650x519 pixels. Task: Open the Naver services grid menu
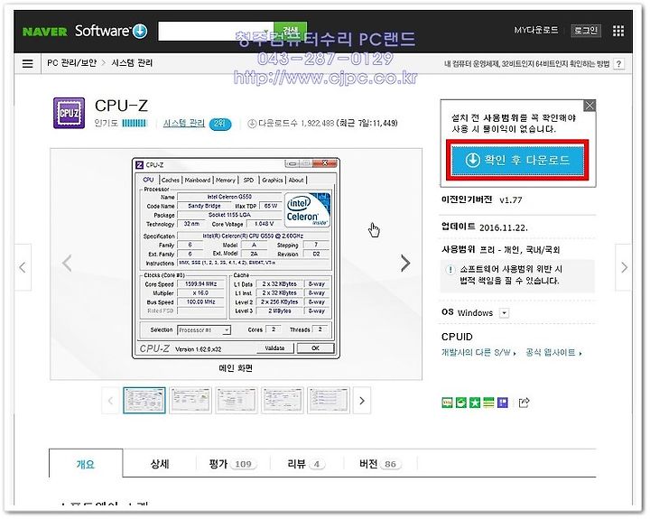click(618, 31)
